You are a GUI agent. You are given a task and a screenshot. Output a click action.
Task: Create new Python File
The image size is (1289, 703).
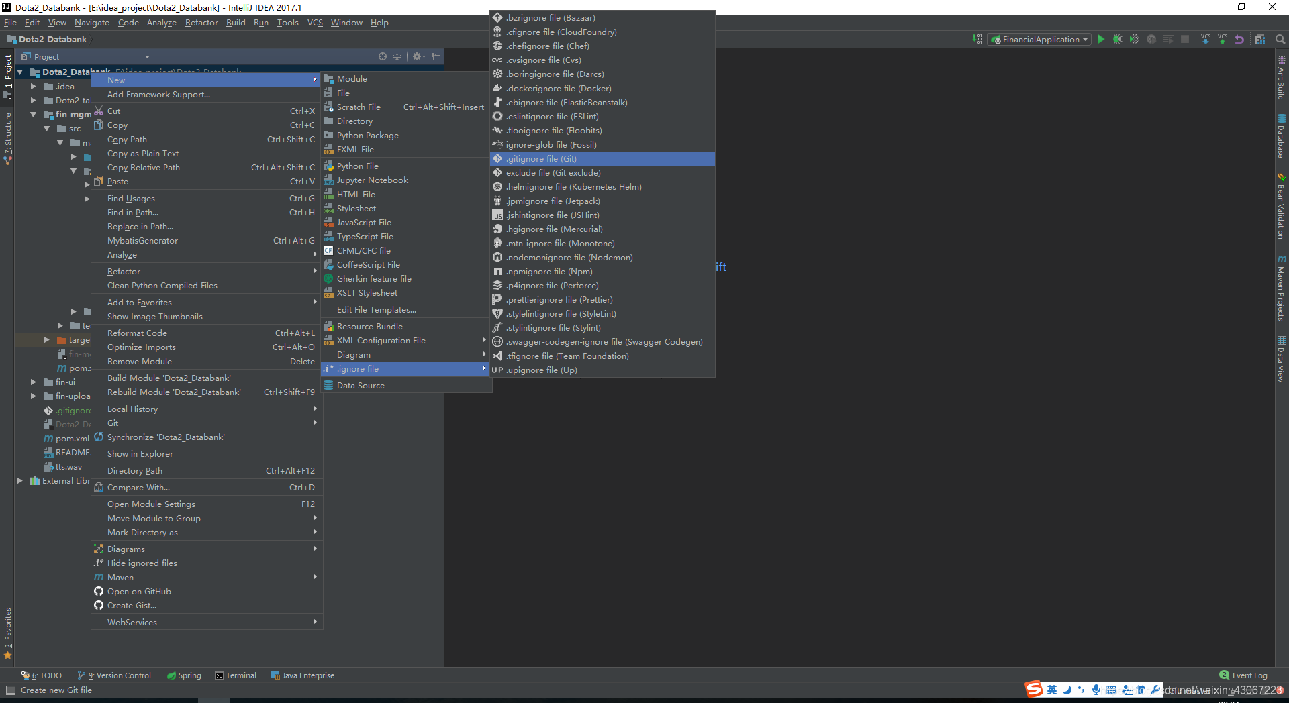[405, 166]
